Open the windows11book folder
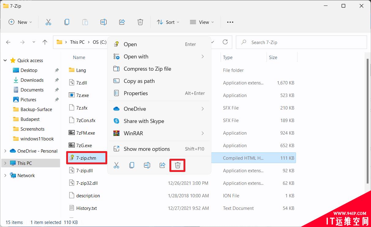The image size is (371, 227). coord(37,139)
